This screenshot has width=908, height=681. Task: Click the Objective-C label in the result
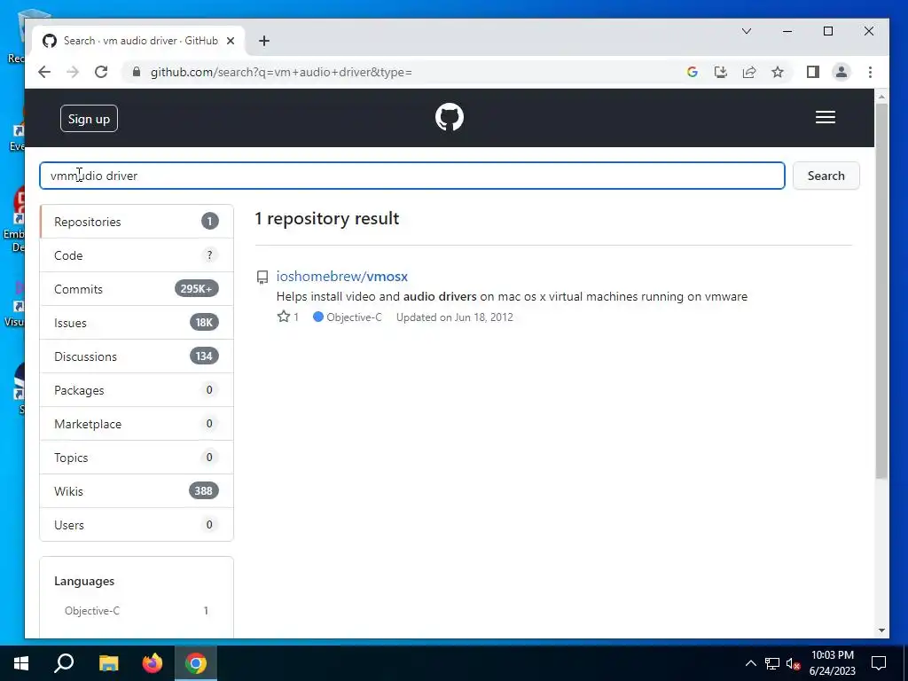354,317
